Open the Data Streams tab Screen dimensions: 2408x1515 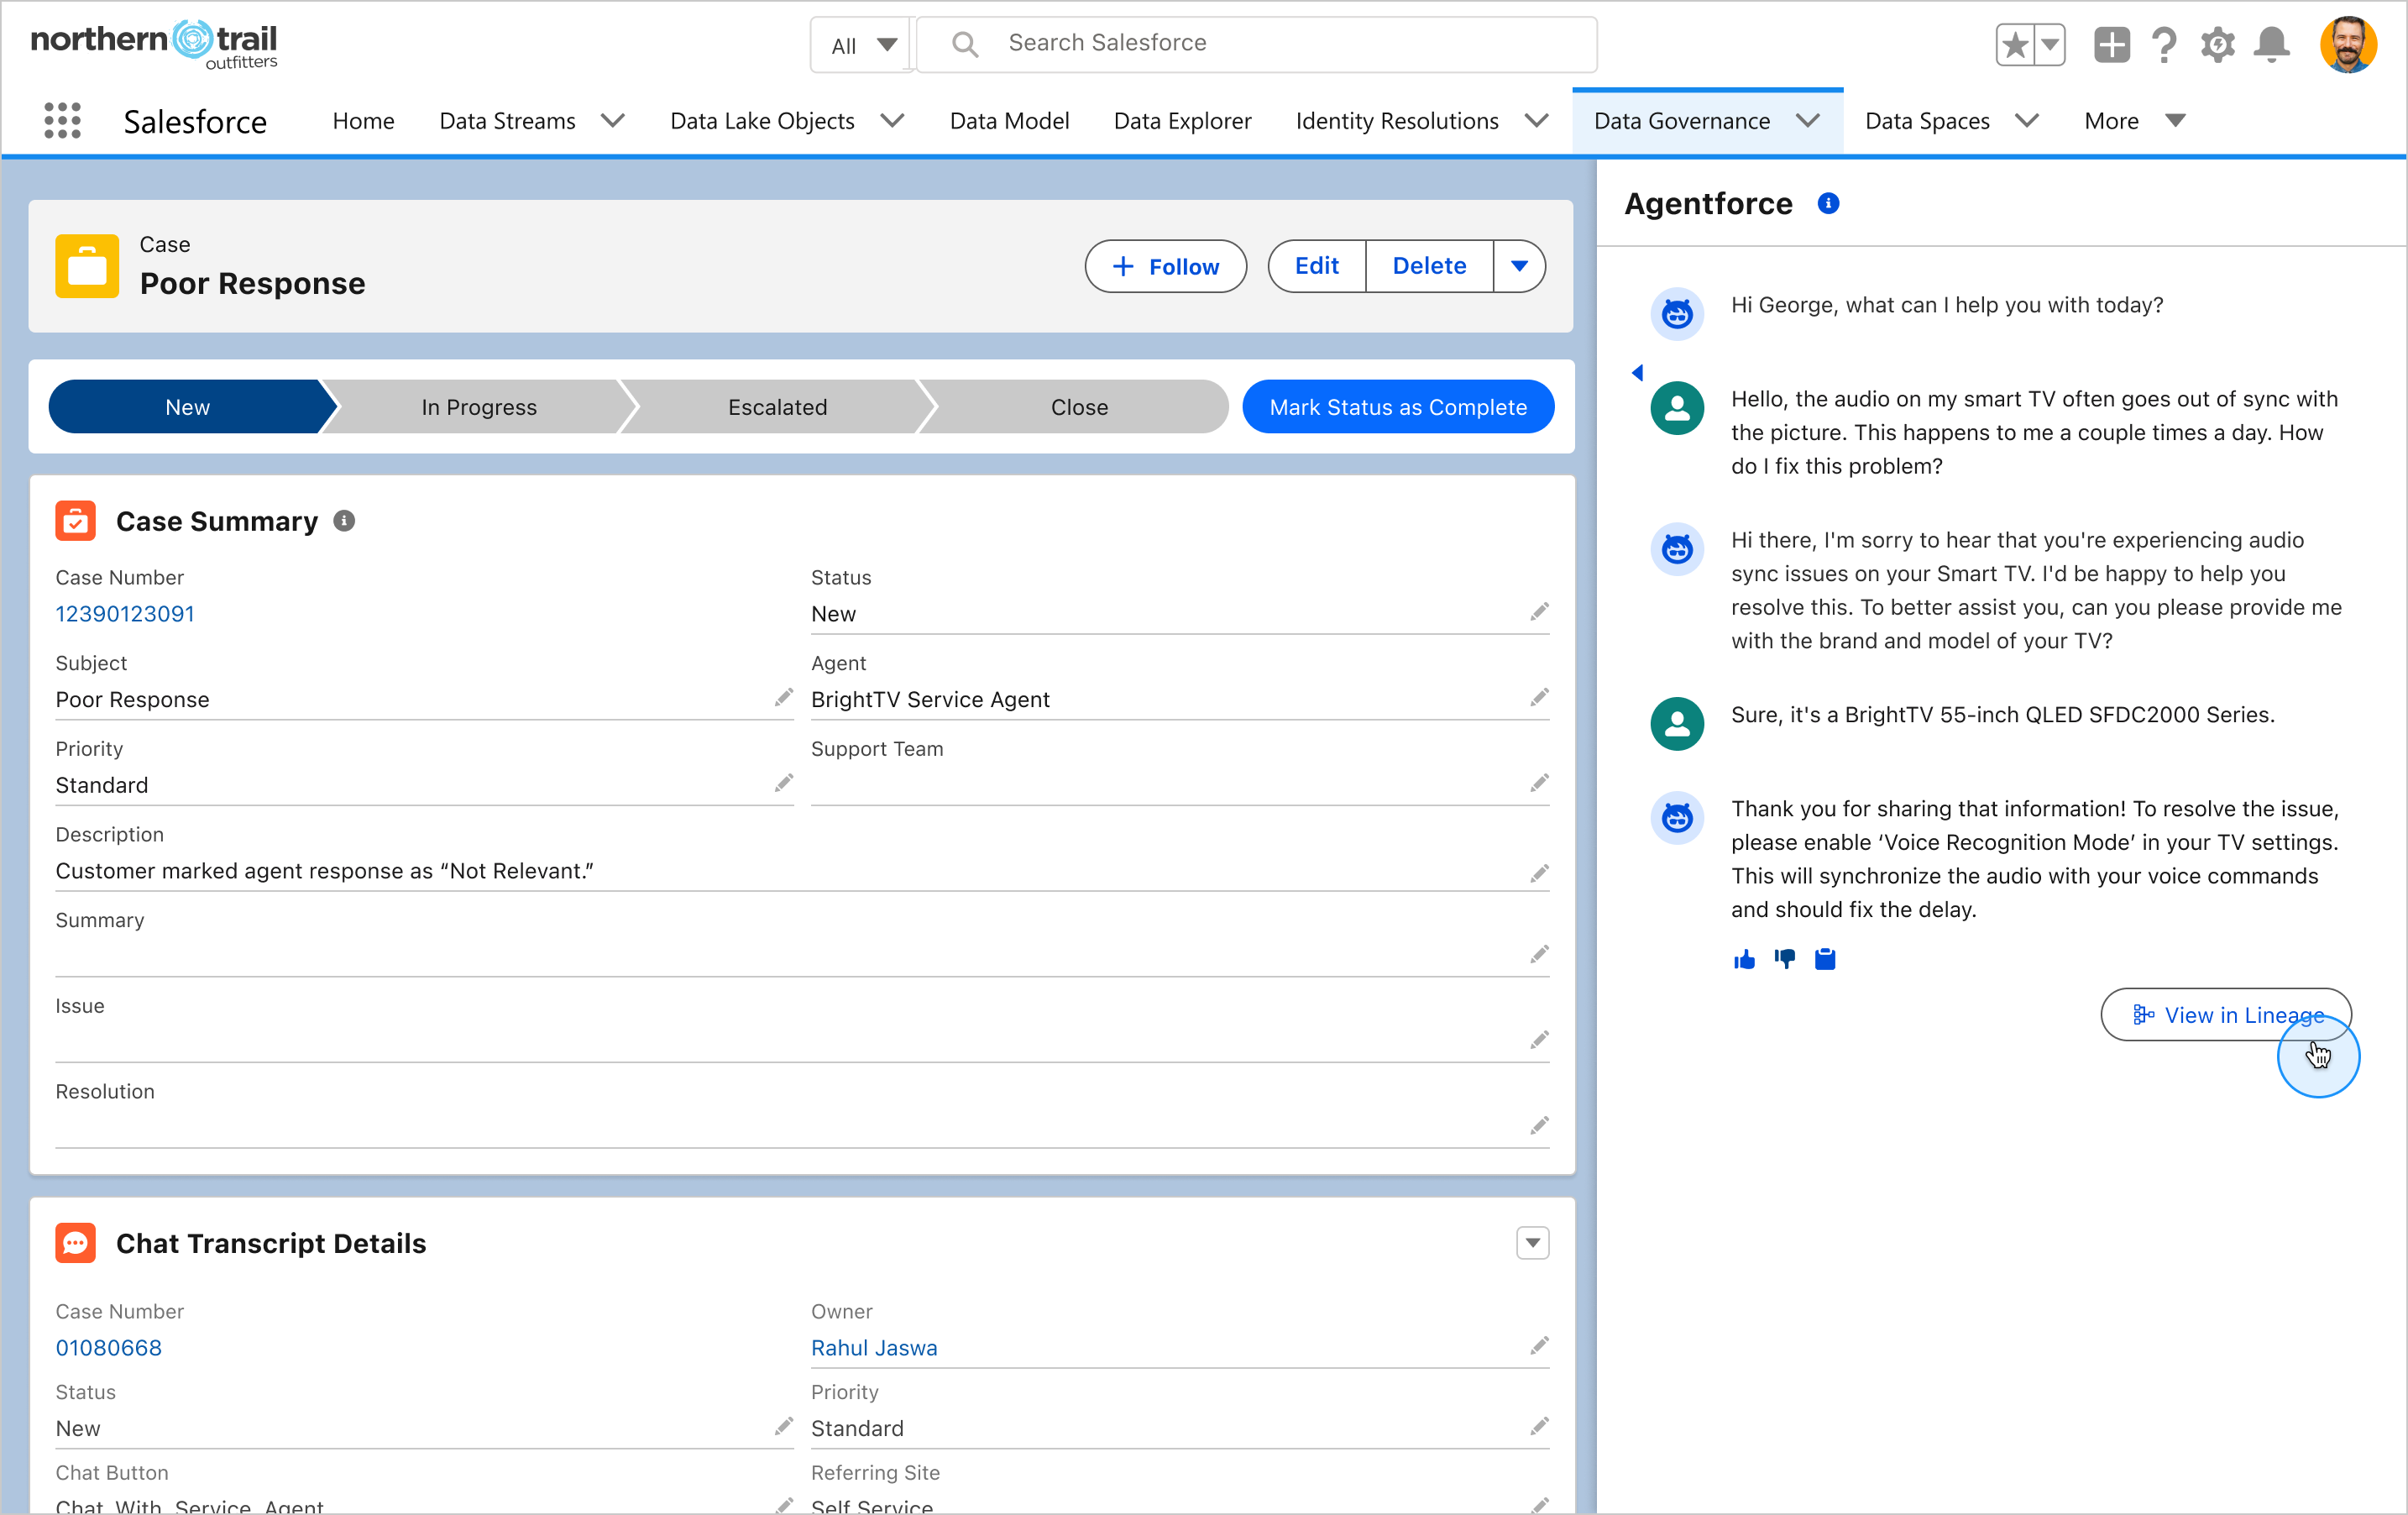click(507, 121)
